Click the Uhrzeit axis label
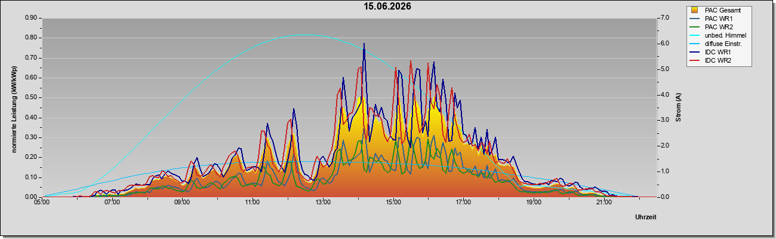This screenshot has width=776, height=239. tap(646, 217)
